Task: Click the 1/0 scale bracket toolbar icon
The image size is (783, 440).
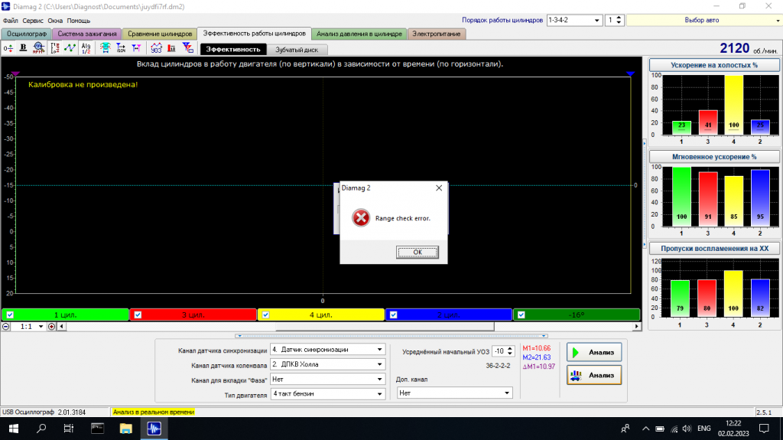Action: tap(55, 48)
